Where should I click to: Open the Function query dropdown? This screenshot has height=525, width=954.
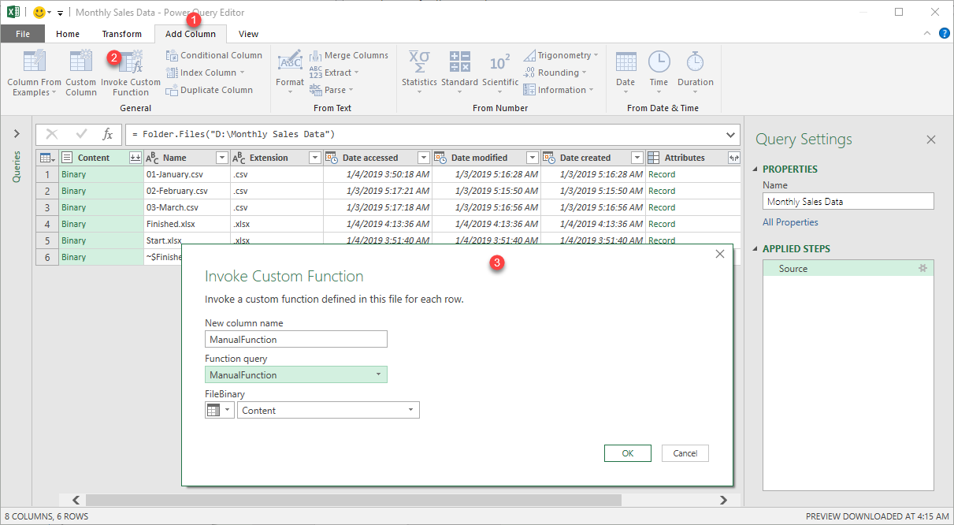pyautogui.click(x=296, y=375)
